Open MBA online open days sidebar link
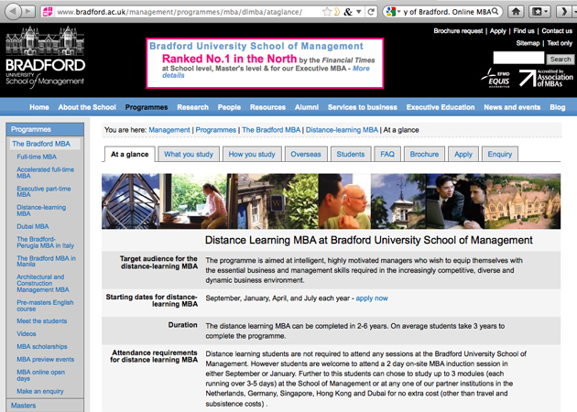This screenshot has width=577, height=412. coord(40,374)
